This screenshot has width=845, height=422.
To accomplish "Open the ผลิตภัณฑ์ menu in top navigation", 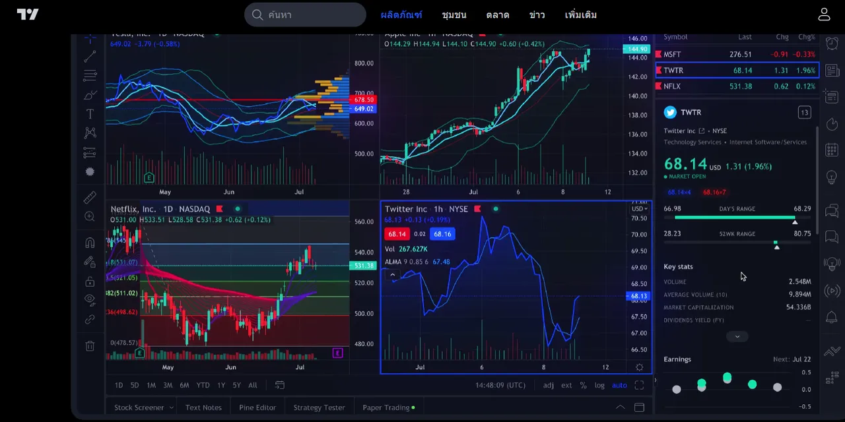I will click(401, 15).
